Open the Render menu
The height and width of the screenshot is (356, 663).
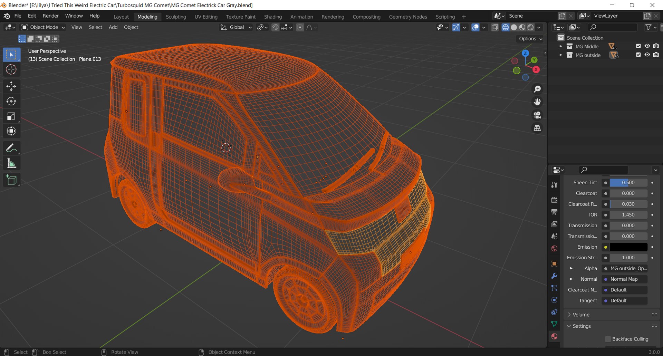pos(50,16)
